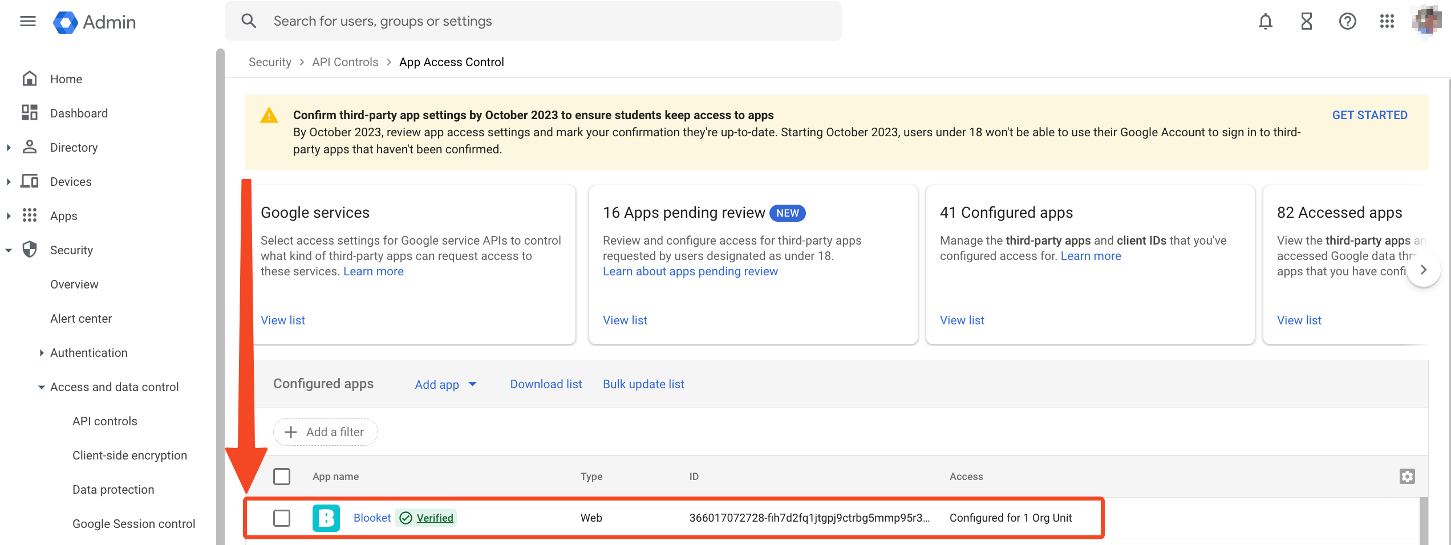Open the Google apps grid launcher
Image resolution: width=1451 pixels, height=545 pixels.
point(1387,22)
